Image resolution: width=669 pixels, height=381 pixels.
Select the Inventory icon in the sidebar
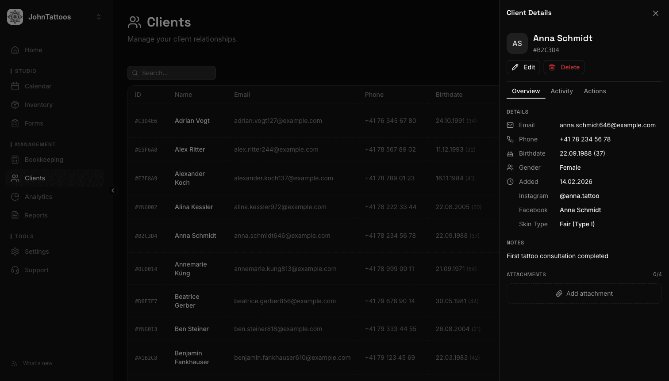(x=15, y=105)
